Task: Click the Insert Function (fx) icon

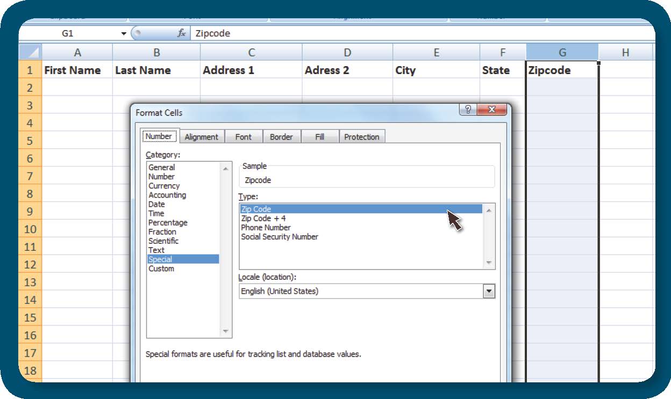Action: 181,33
